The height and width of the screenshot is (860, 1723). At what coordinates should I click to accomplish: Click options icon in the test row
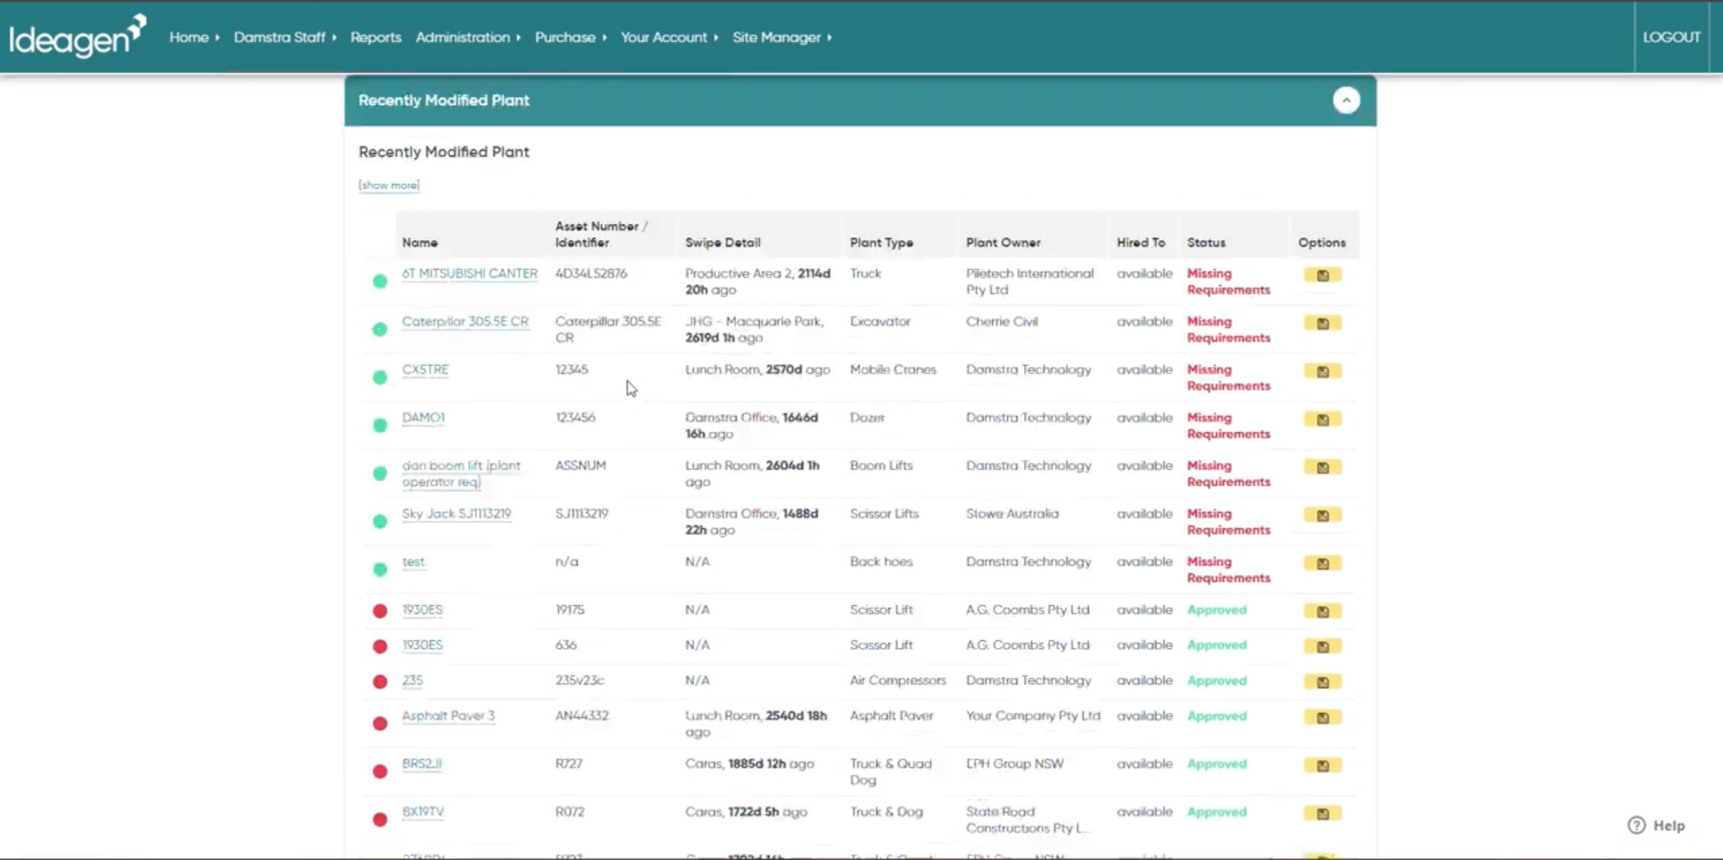[1322, 563]
